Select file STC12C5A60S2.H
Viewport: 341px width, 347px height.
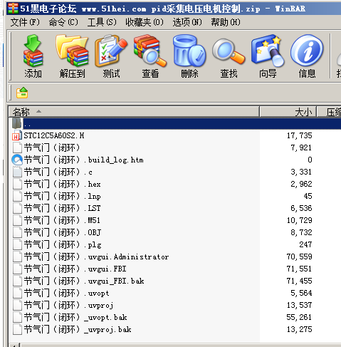(x=54, y=135)
